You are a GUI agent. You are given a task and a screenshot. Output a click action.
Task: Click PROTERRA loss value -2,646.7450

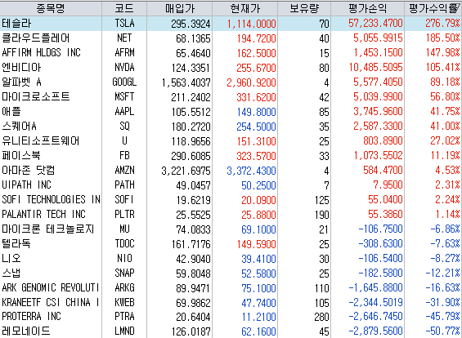(375, 317)
